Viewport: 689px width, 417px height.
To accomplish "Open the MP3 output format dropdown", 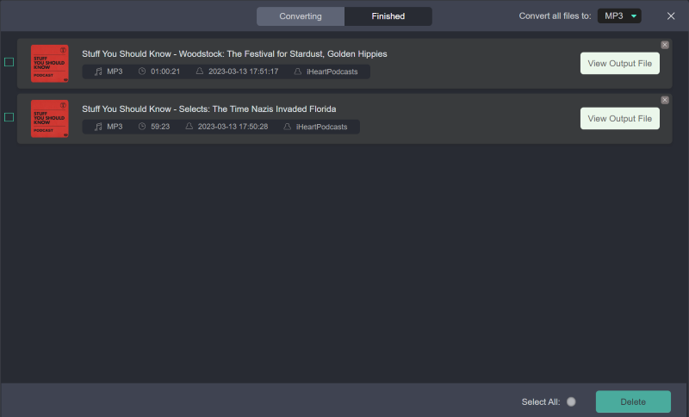I will (x=619, y=16).
